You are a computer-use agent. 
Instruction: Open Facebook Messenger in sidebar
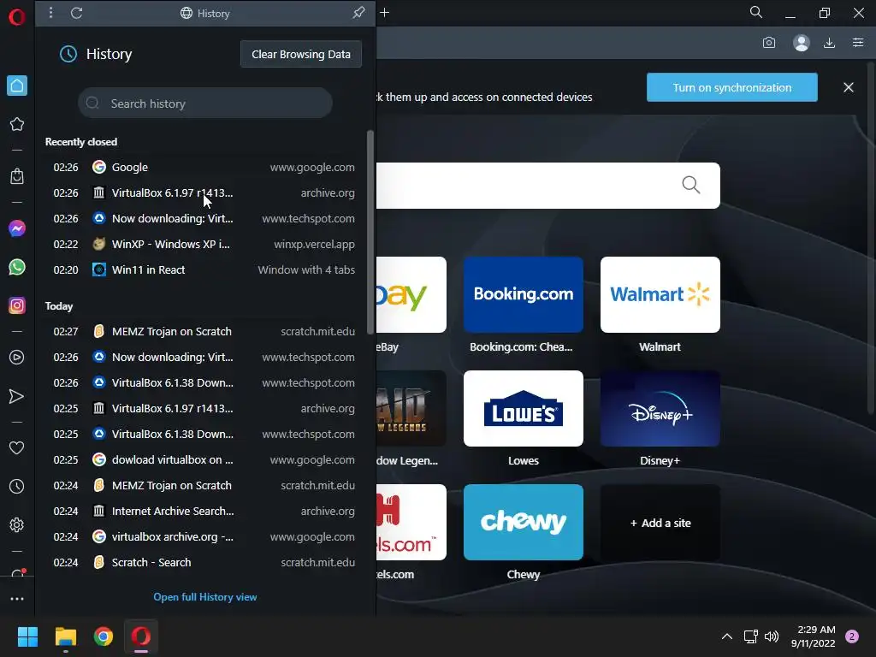[x=17, y=228]
